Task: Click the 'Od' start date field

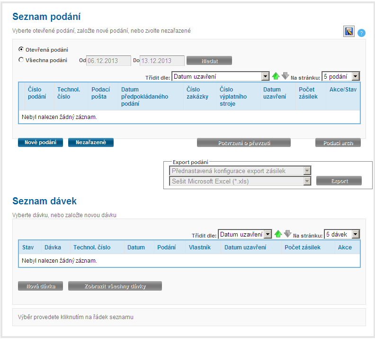Action: [x=109, y=61]
